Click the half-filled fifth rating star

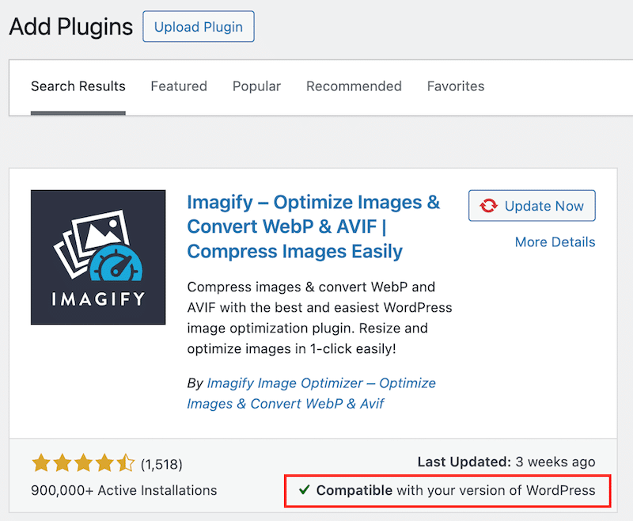pos(127,463)
